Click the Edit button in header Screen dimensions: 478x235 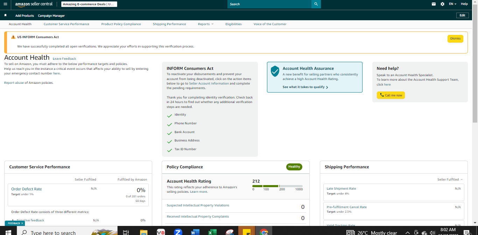click(x=462, y=15)
